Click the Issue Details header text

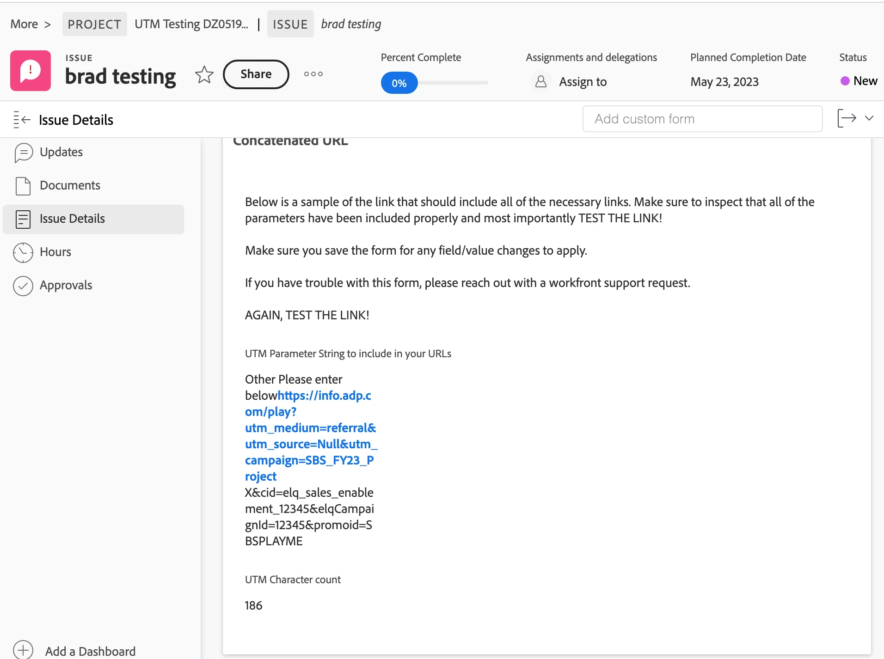pos(76,120)
